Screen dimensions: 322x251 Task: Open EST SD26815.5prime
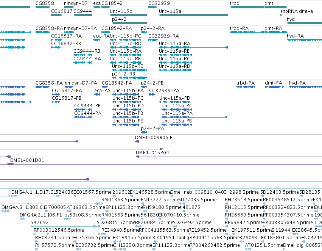(116, 223)
